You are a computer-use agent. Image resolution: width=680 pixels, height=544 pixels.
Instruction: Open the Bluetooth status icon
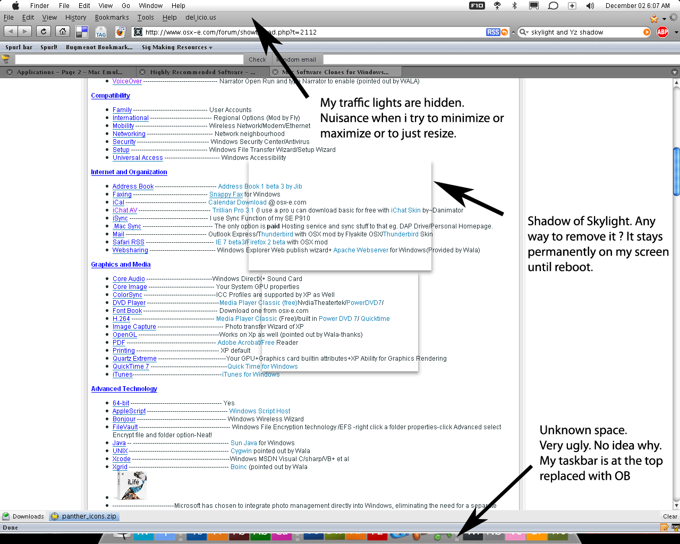(x=514, y=6)
